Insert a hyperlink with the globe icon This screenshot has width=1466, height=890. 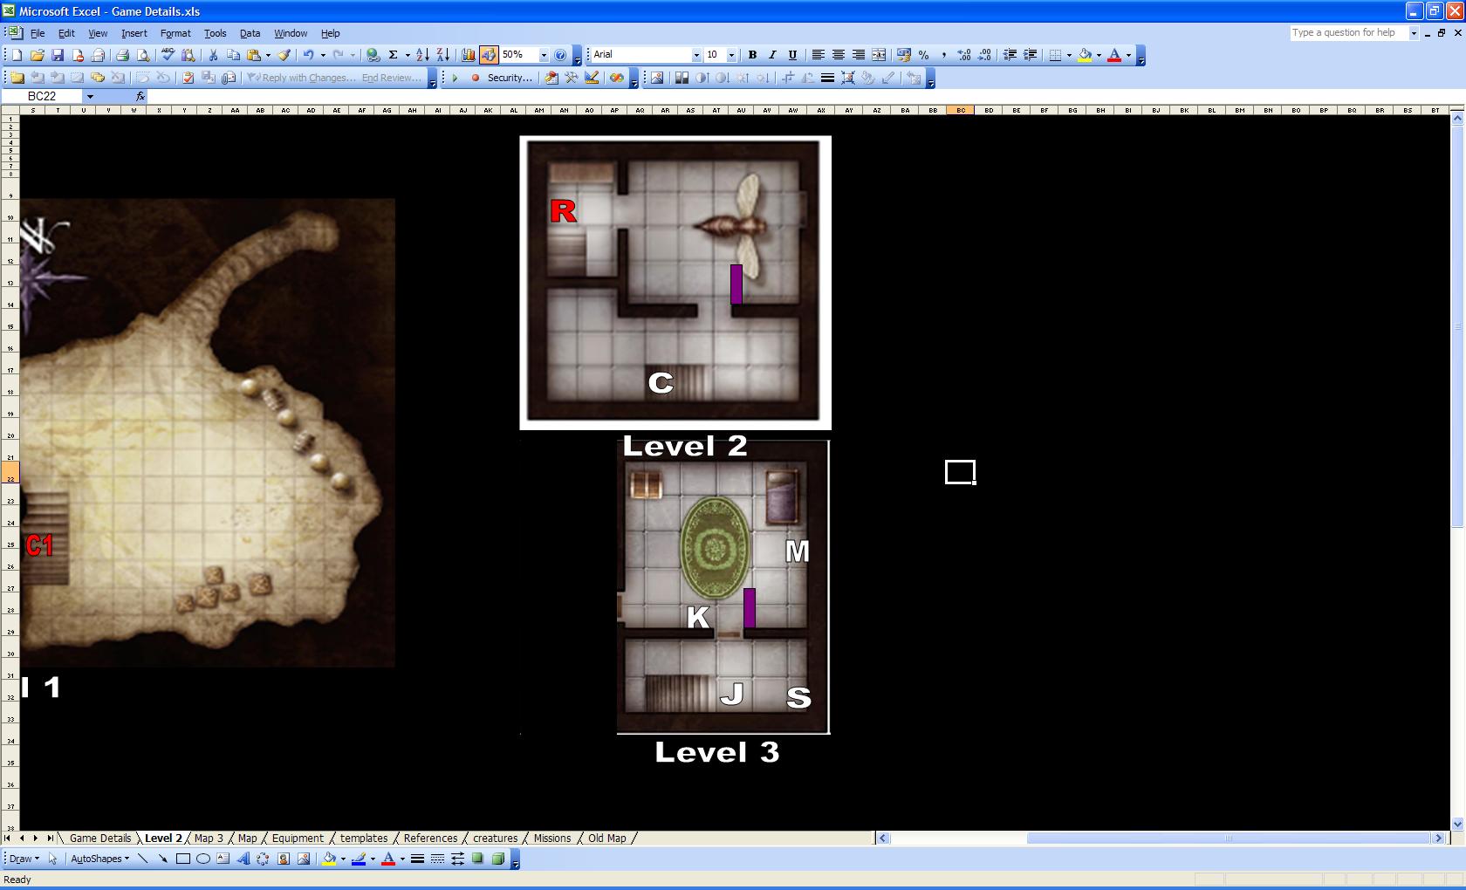(373, 55)
